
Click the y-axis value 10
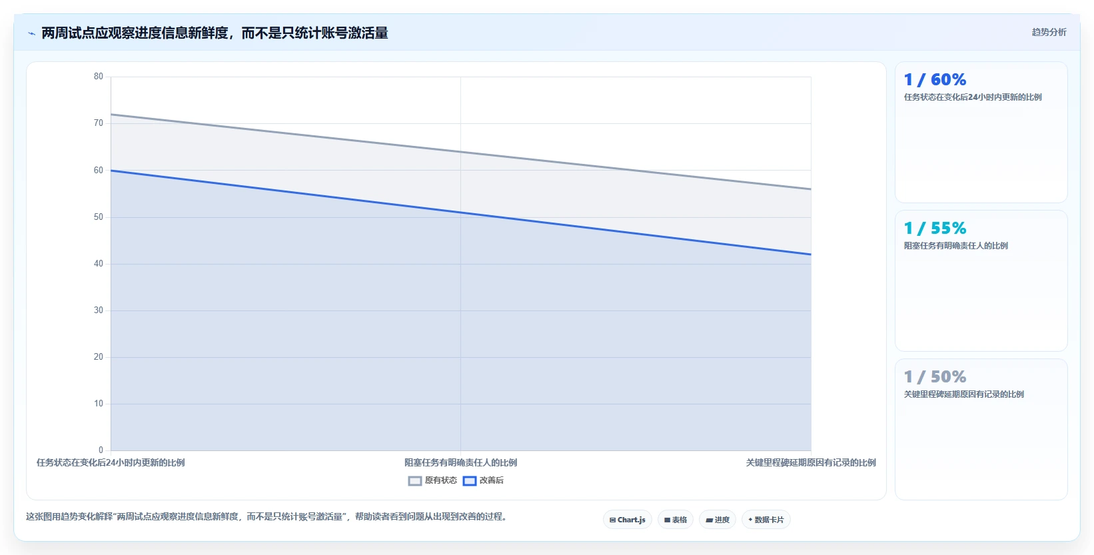pos(99,404)
